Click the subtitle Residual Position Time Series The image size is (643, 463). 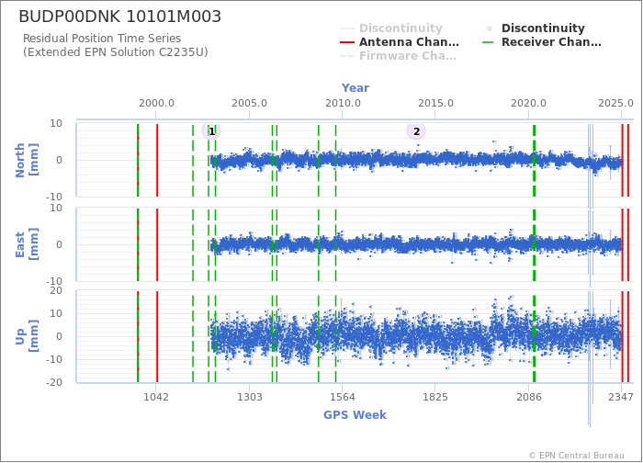(x=102, y=39)
